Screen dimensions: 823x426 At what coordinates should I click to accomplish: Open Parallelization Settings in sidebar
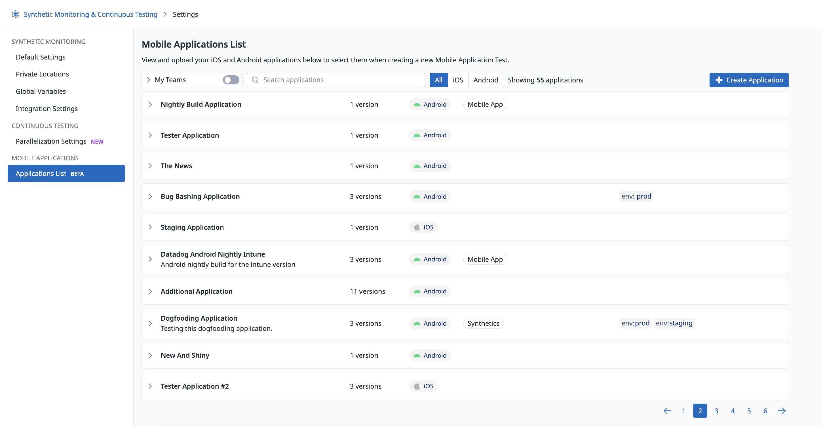pyautogui.click(x=51, y=141)
